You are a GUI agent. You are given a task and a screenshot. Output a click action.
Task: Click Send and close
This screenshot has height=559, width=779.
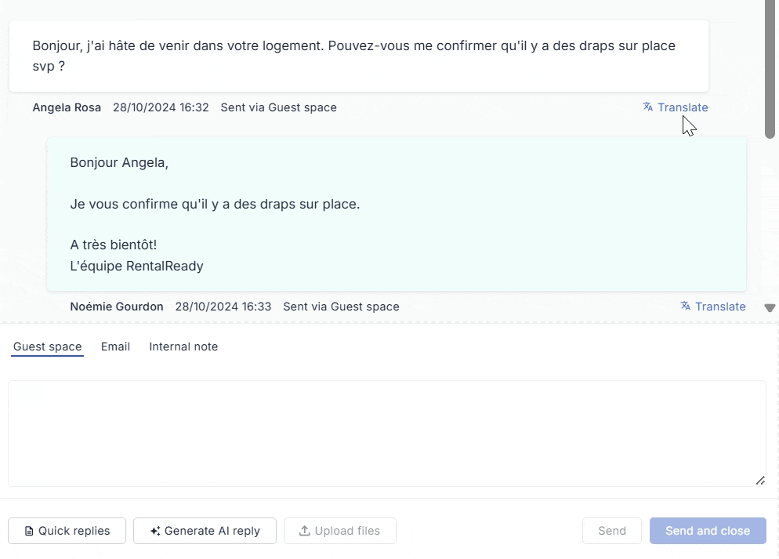pos(708,531)
